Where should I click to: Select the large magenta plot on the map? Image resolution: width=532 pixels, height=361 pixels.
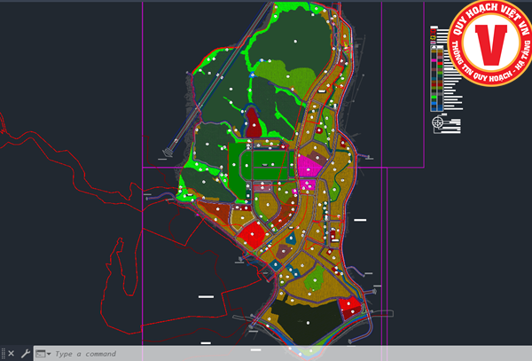click(308, 166)
